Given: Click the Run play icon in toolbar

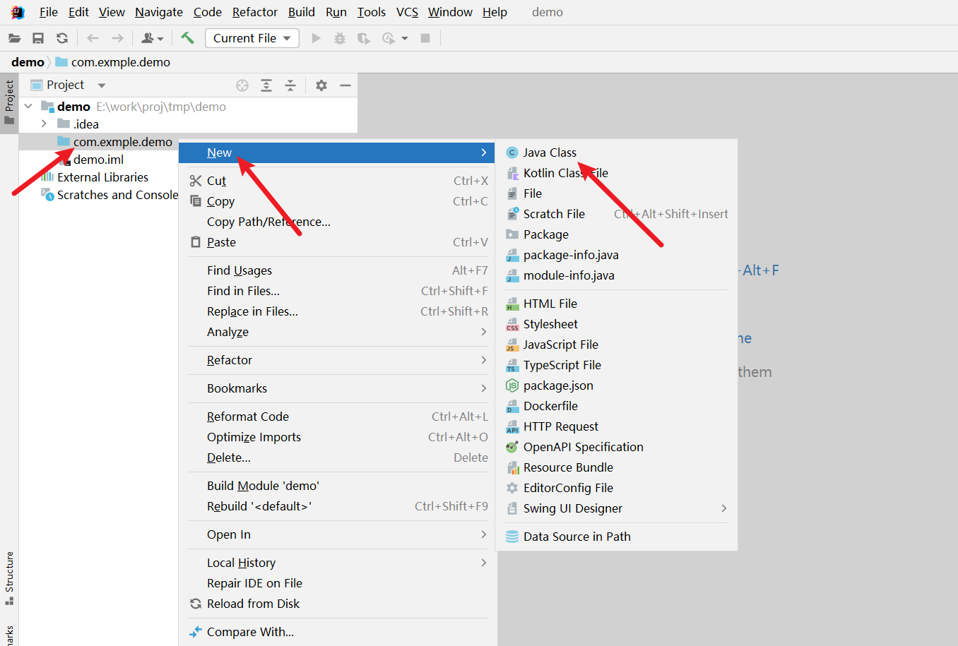Looking at the screenshot, I should 317,38.
